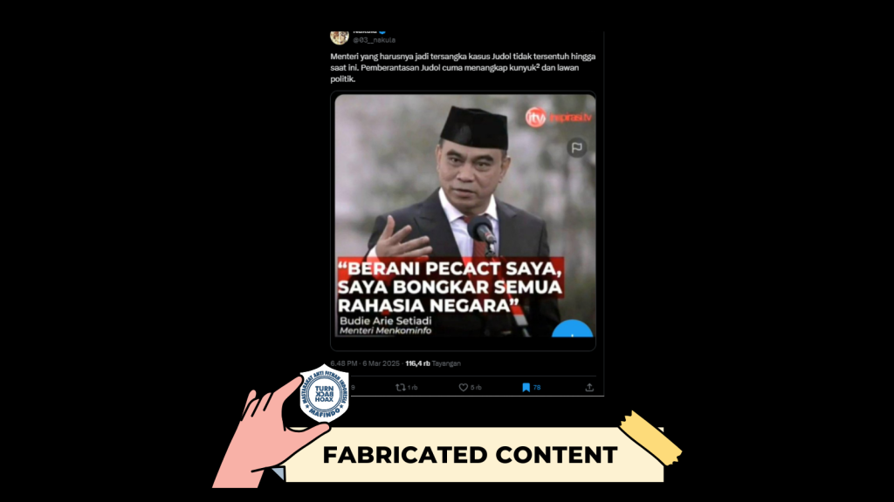Select the tweet text about kasus Judol

(463, 68)
